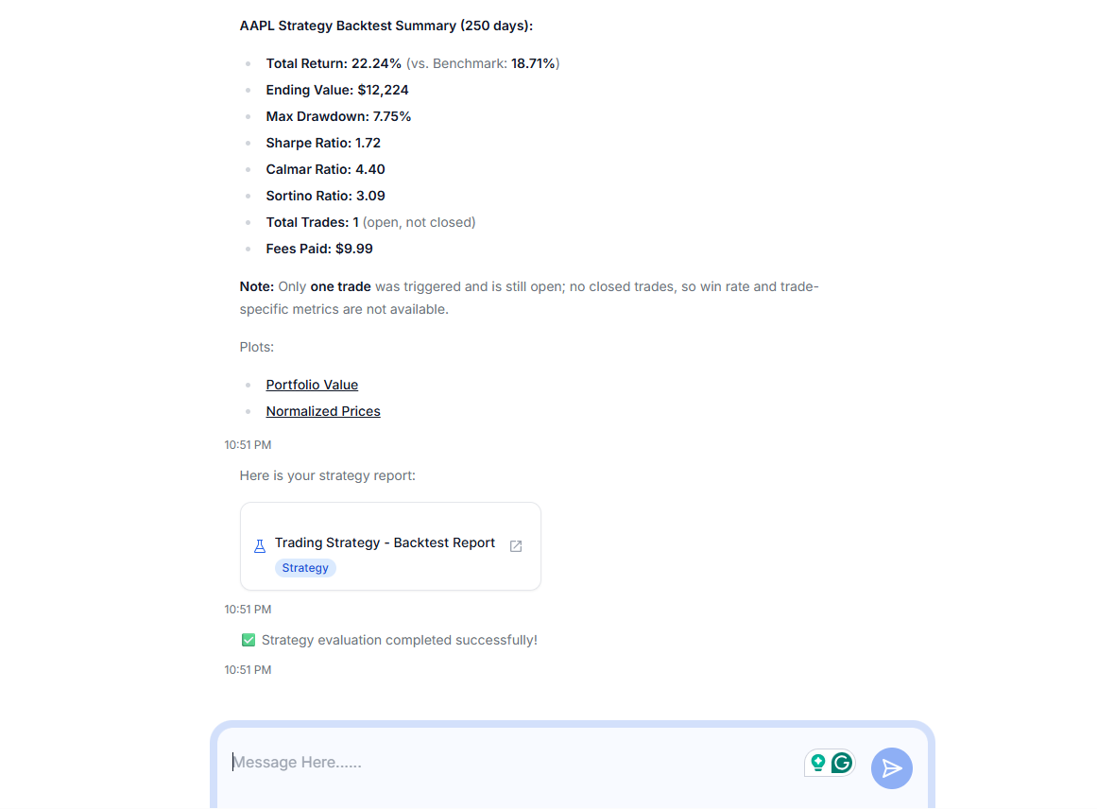Click the green success checkmark icon
This screenshot has height=809, width=1097.
[x=248, y=640]
